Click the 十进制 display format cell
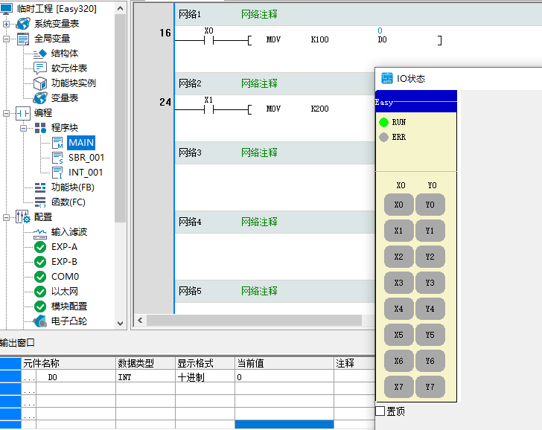Image resolution: width=542 pixels, height=430 pixels. click(205, 377)
